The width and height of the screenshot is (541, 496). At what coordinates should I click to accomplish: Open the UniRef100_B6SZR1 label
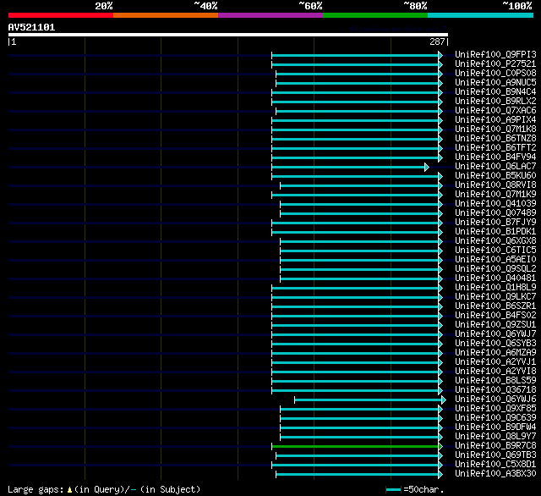(495, 306)
